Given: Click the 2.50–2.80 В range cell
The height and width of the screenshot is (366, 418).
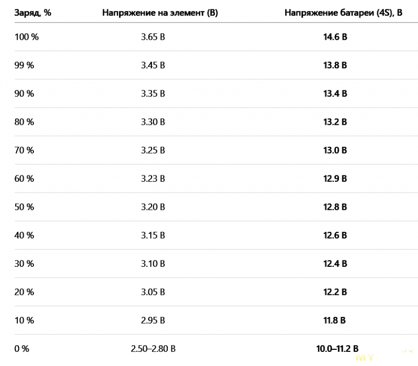Looking at the screenshot, I should (153, 348).
